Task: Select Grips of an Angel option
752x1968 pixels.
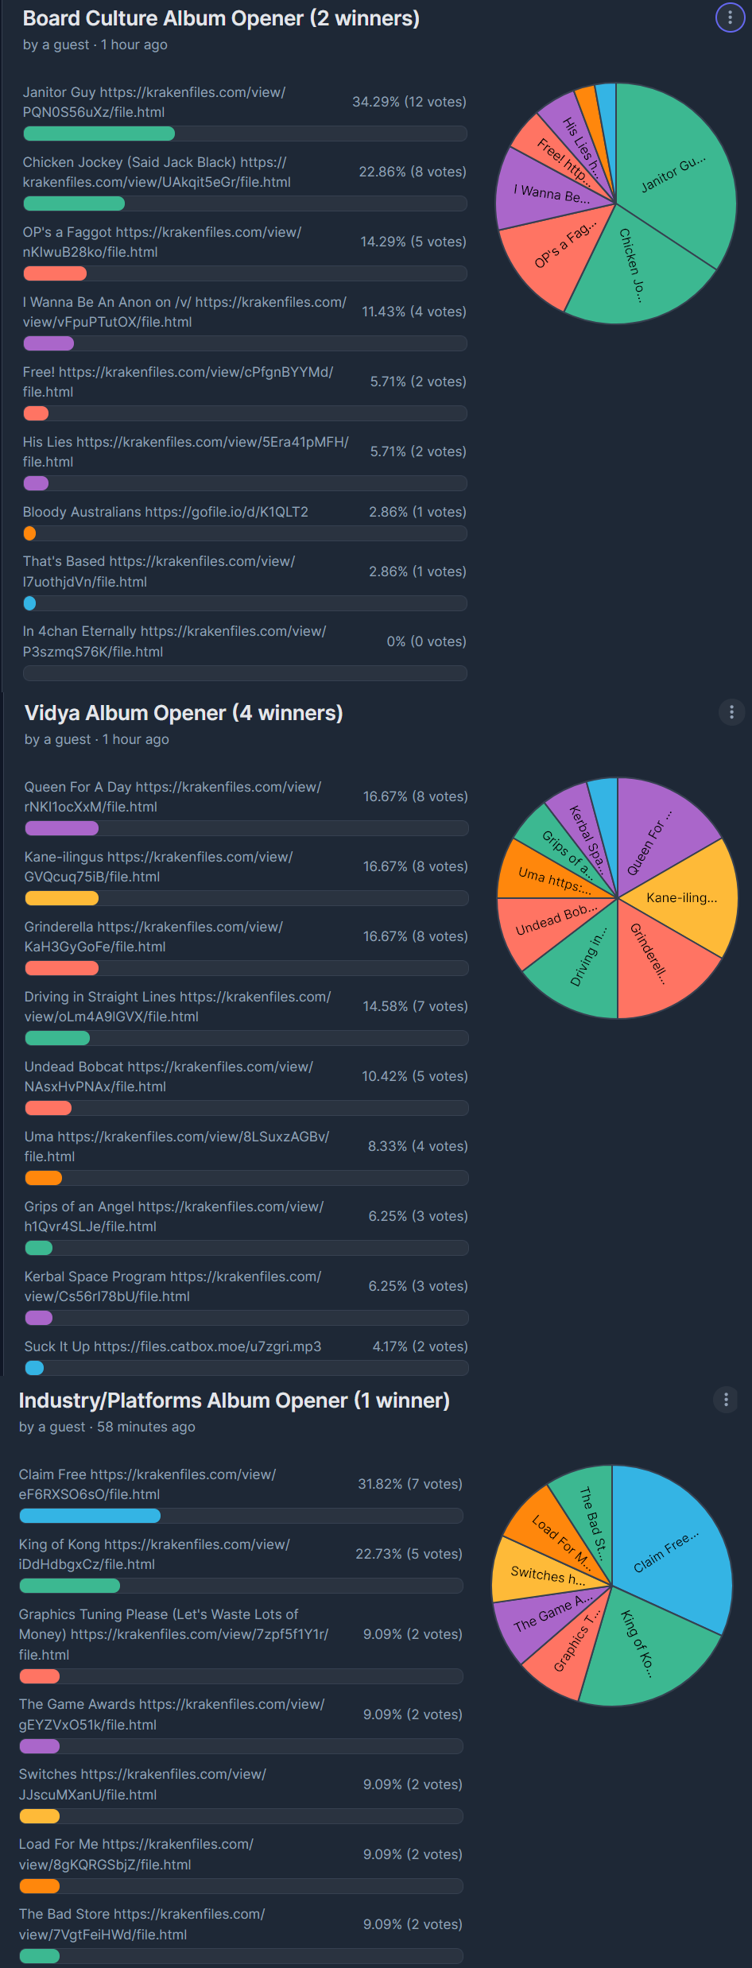Action: [174, 1216]
